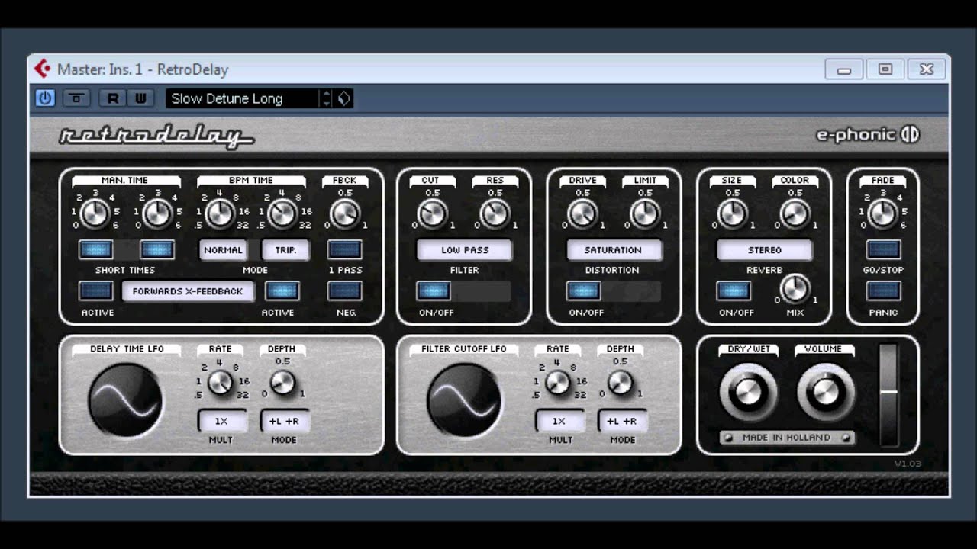The height and width of the screenshot is (549, 977).
Task: Select NORMAL mode button
Action: coord(223,250)
